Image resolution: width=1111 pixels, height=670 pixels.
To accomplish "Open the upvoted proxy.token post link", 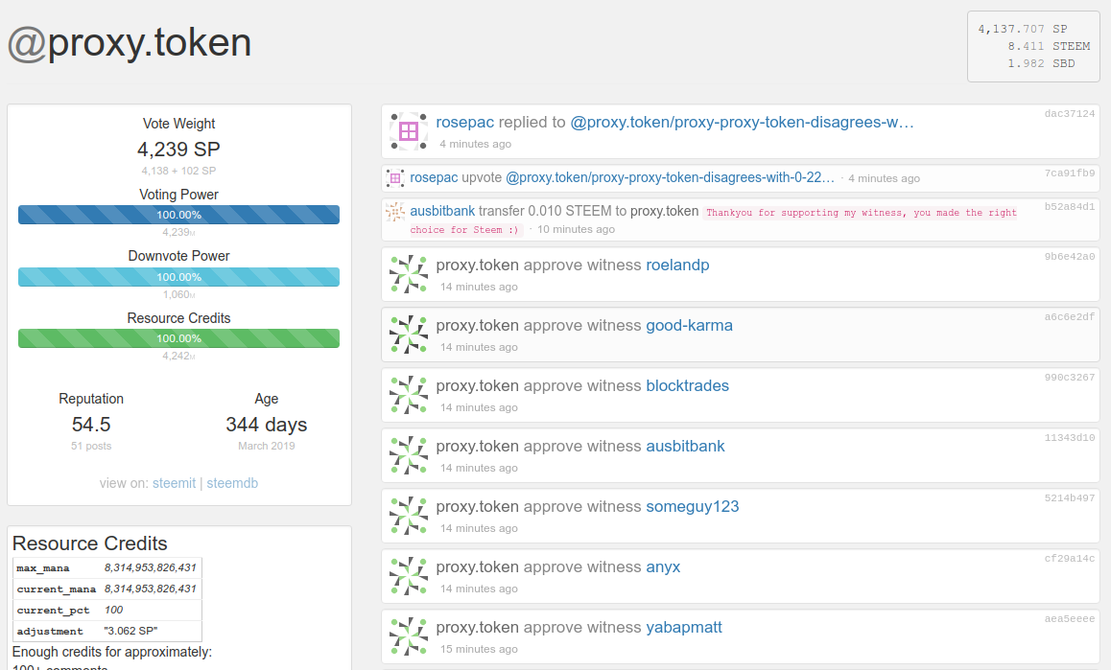I will (670, 177).
